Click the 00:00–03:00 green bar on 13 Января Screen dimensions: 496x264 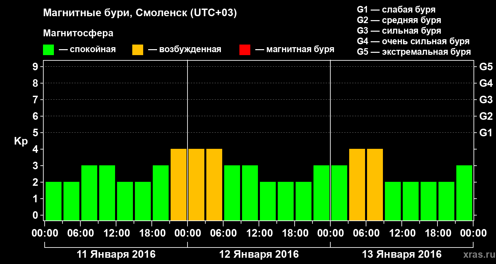click(339, 193)
